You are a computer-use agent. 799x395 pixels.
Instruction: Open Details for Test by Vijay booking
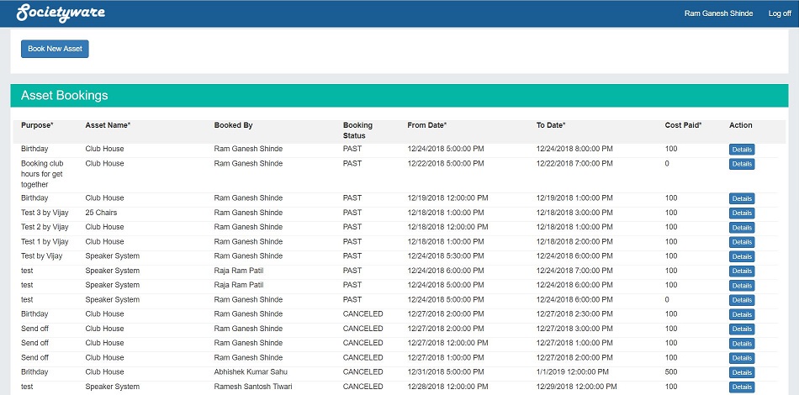tap(742, 256)
